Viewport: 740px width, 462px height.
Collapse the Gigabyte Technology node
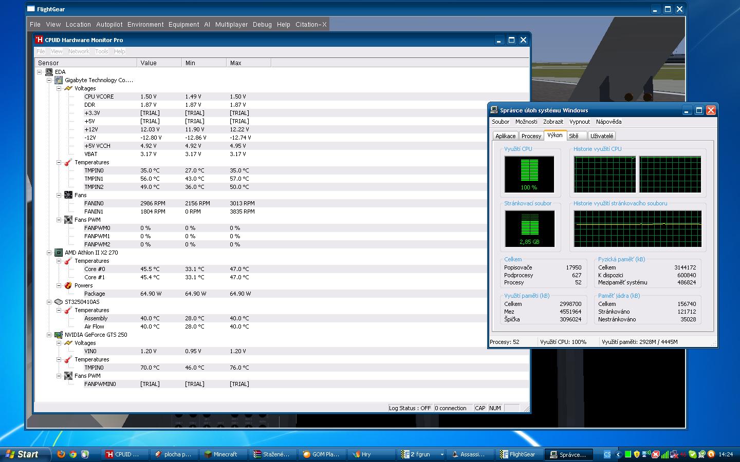pyautogui.click(x=49, y=80)
